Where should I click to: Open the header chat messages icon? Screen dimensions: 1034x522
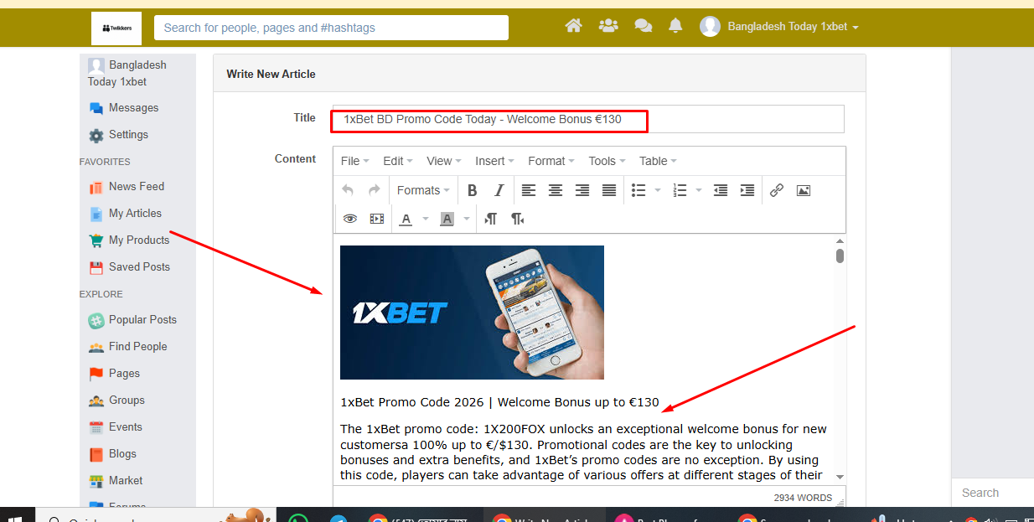coord(644,26)
